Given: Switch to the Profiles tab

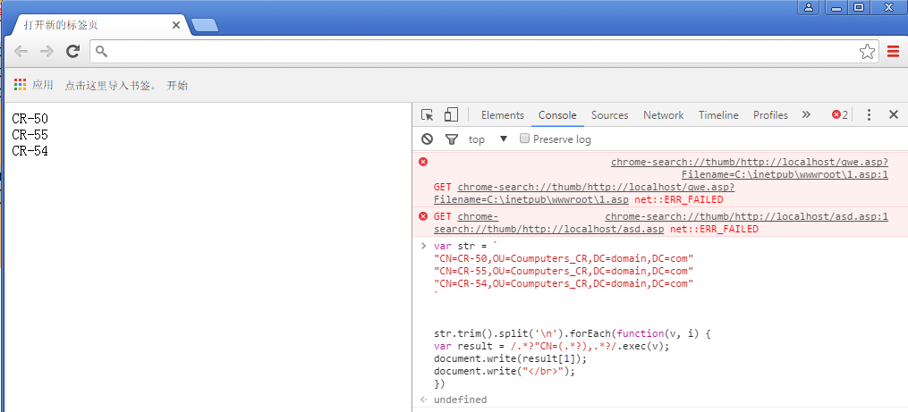Looking at the screenshot, I should [x=771, y=114].
